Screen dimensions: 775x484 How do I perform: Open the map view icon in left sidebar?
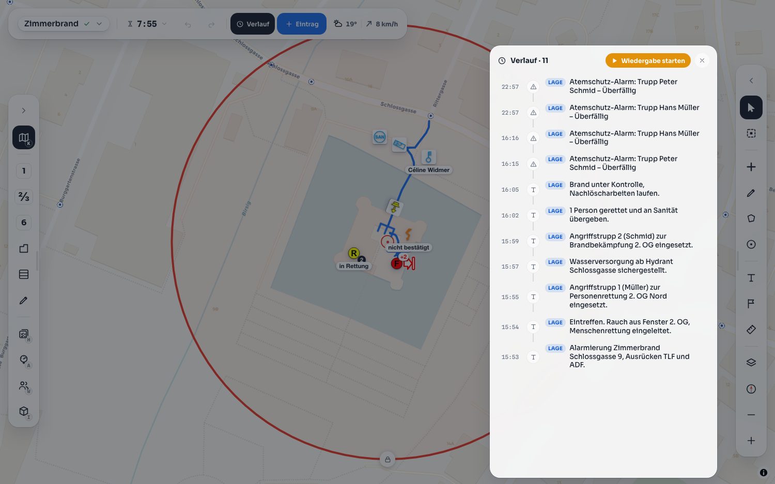[x=24, y=137]
